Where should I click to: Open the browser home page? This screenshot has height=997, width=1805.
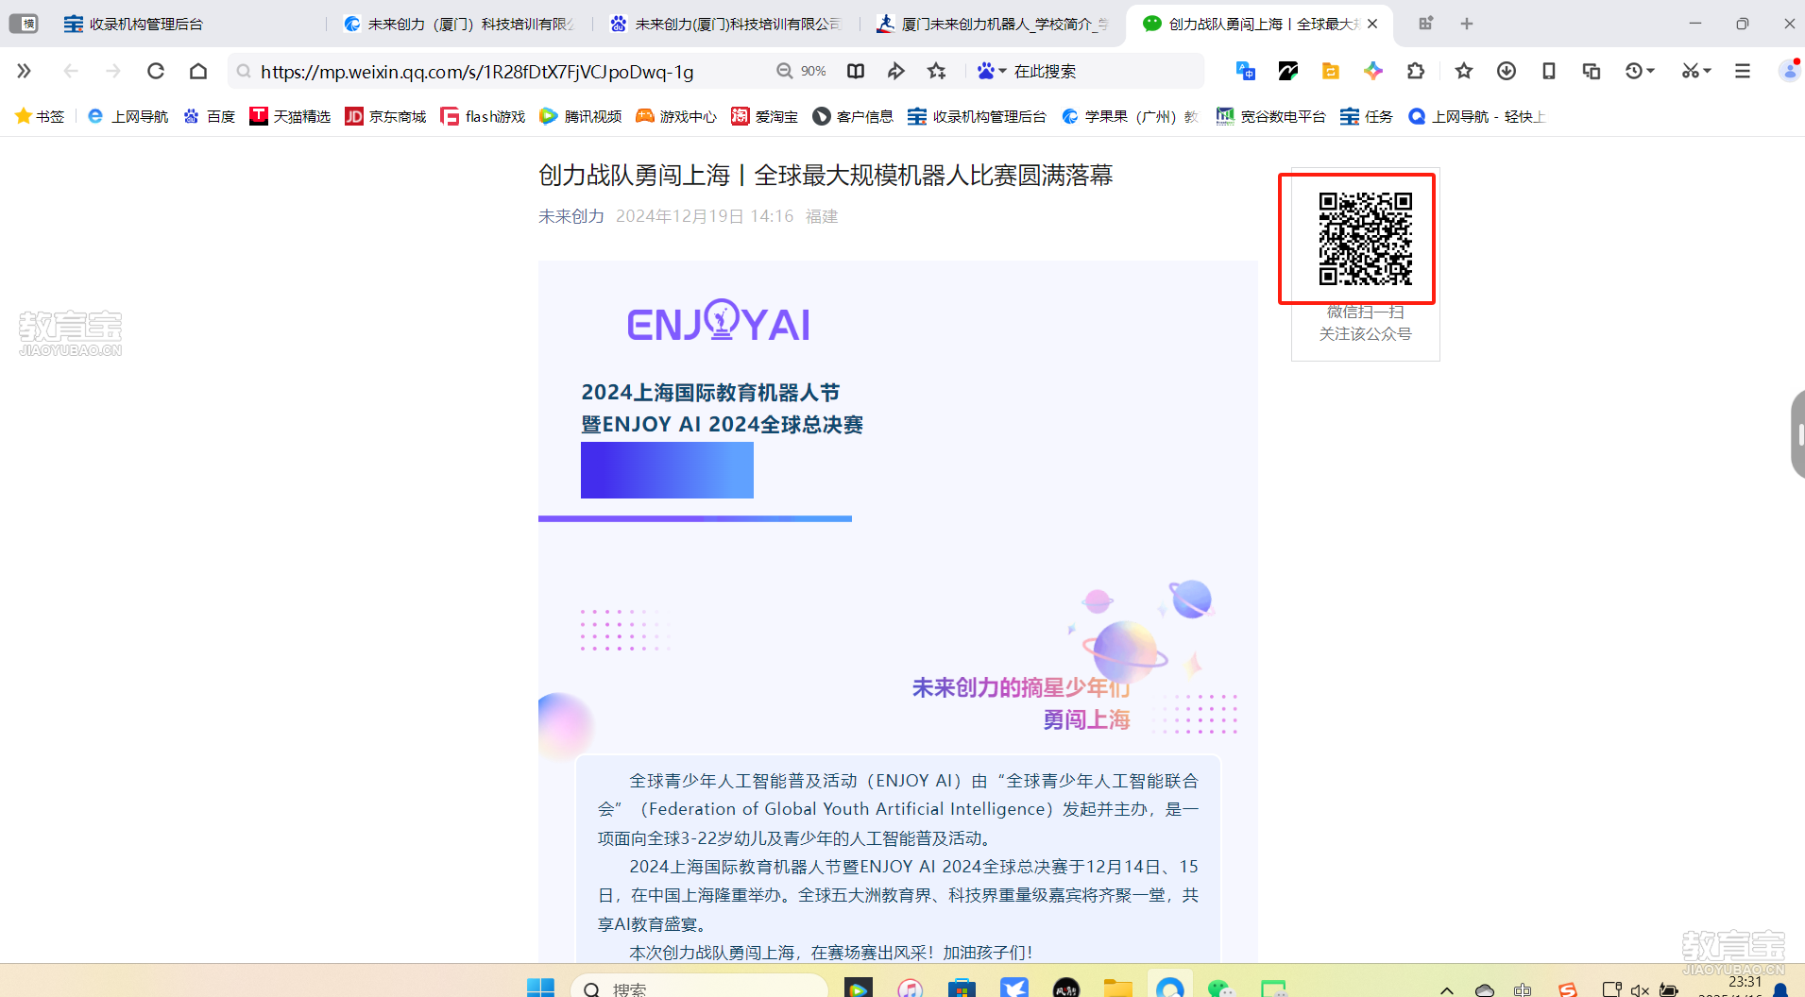[198, 71]
